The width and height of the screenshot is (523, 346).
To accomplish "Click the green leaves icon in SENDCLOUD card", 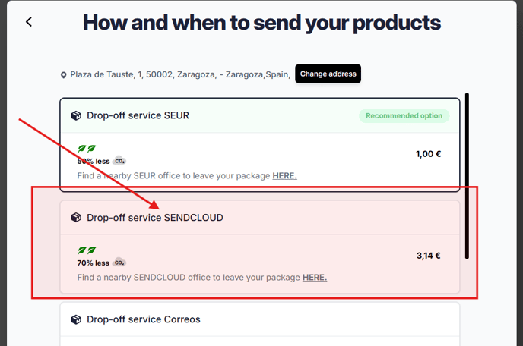I will [x=87, y=250].
